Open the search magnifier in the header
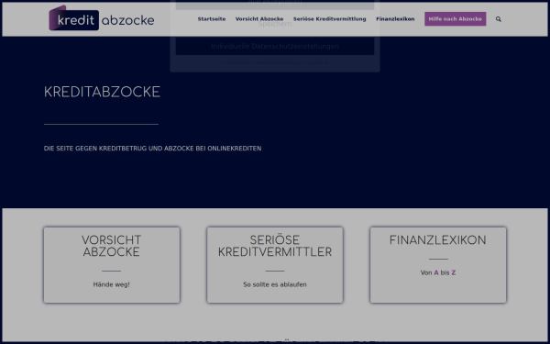The height and width of the screenshot is (344, 550). pos(498,19)
